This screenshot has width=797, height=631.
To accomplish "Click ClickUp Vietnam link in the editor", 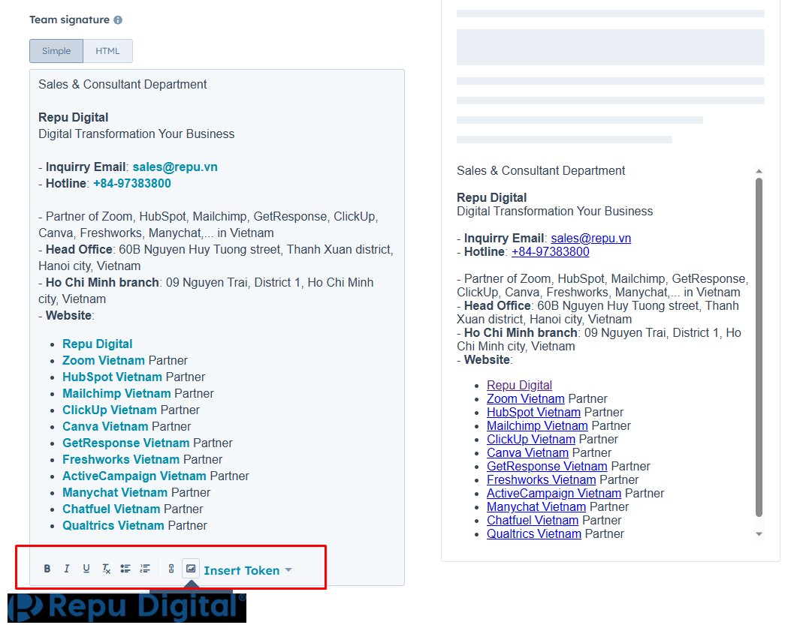I will tap(109, 410).
